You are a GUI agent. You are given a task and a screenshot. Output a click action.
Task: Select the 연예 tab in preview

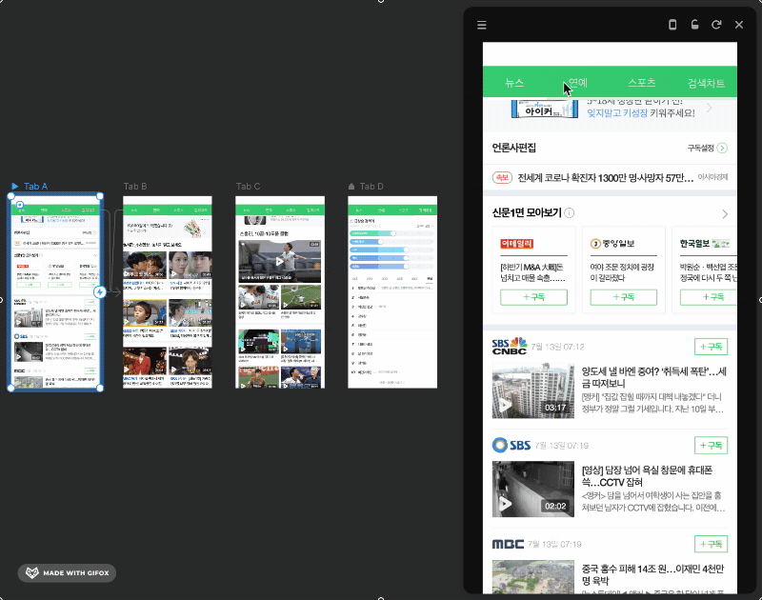pos(578,83)
